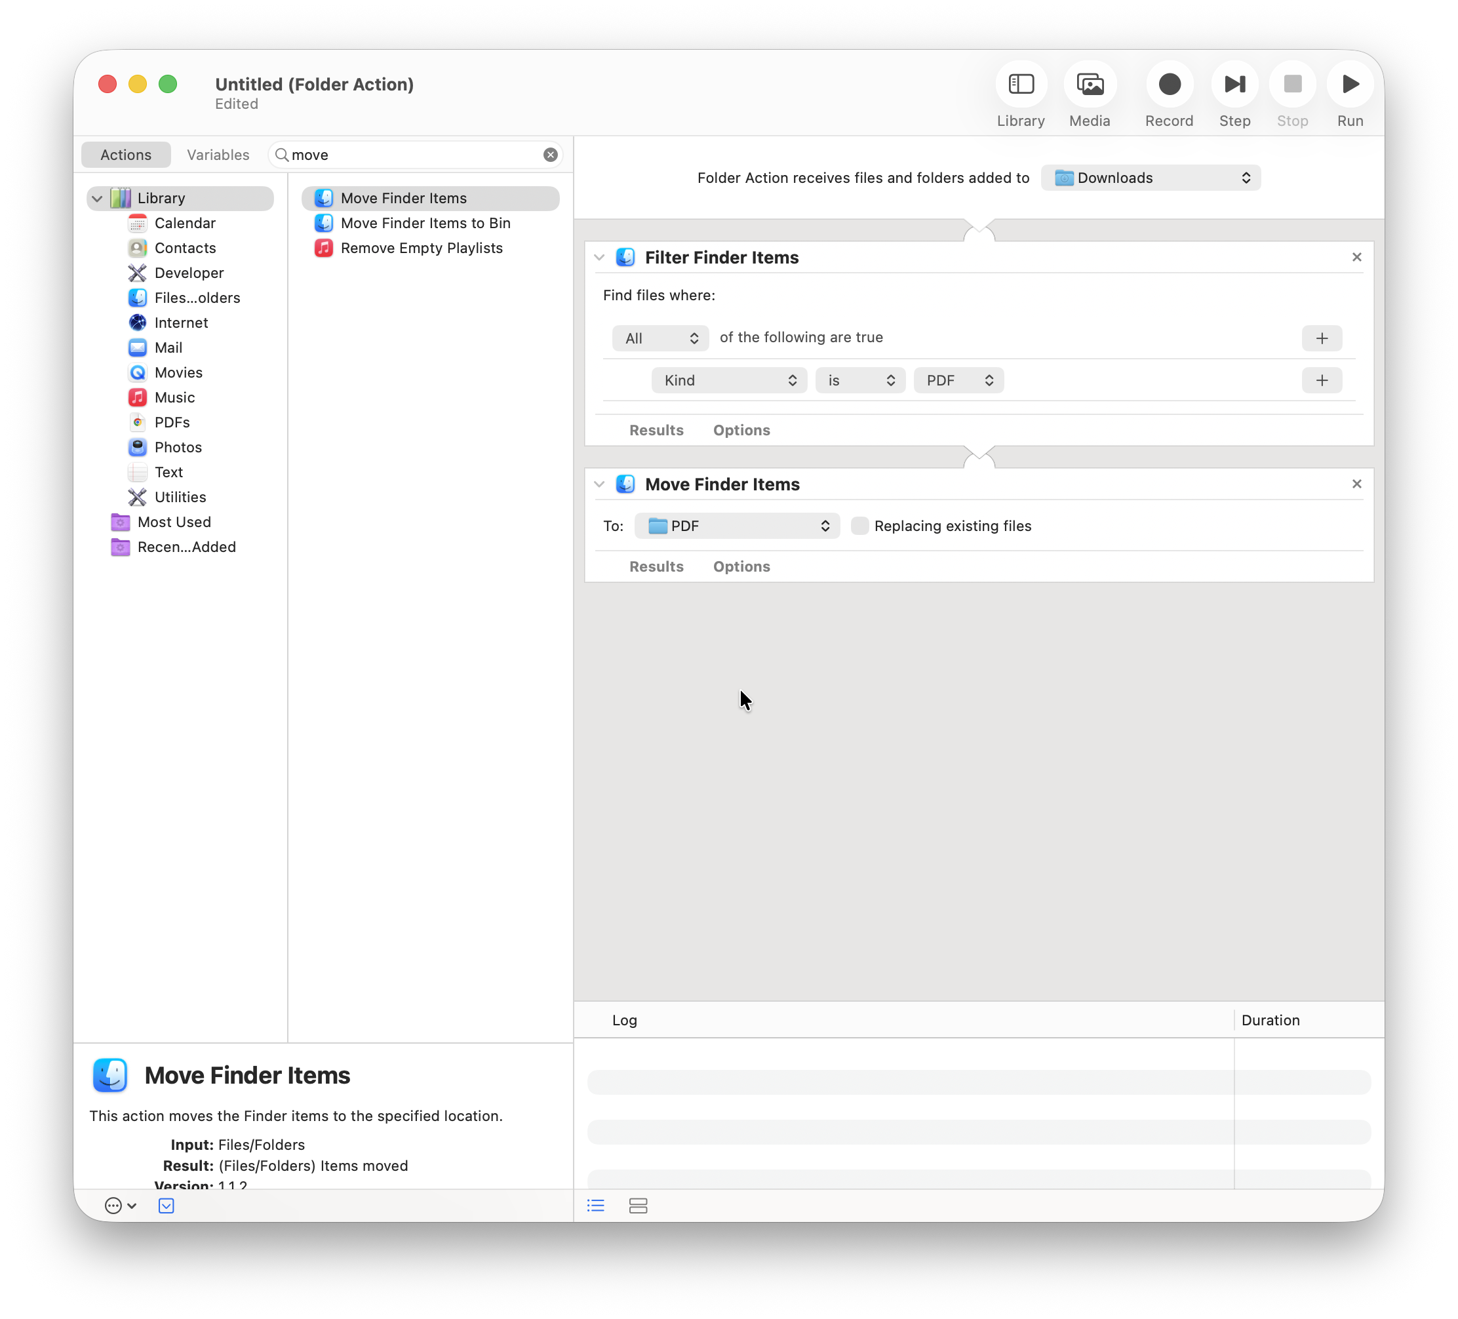Screen dimensions: 1458x1319
Task: Switch to the Actions tab
Action: click(x=126, y=154)
